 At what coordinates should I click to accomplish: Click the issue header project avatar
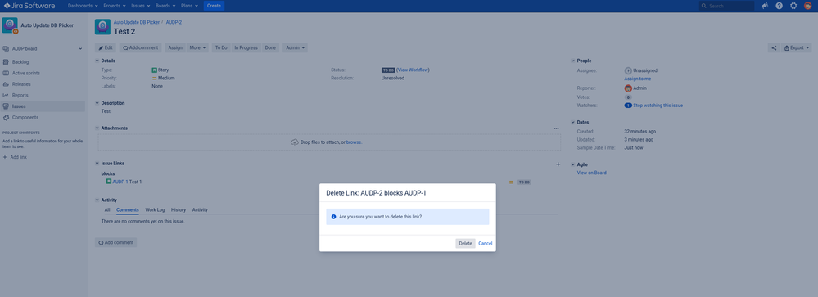click(103, 27)
